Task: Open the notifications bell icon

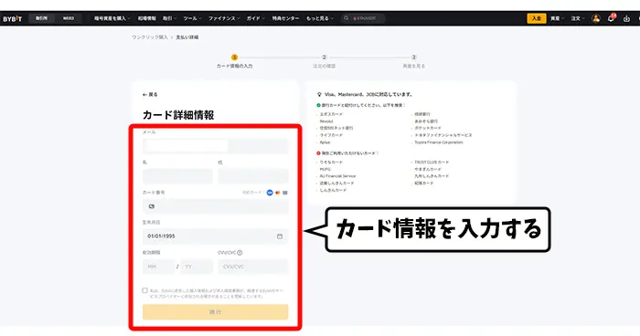Action: coord(611,18)
